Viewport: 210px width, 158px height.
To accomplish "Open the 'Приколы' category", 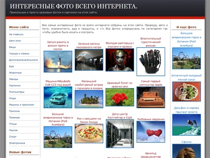I will (14, 111).
